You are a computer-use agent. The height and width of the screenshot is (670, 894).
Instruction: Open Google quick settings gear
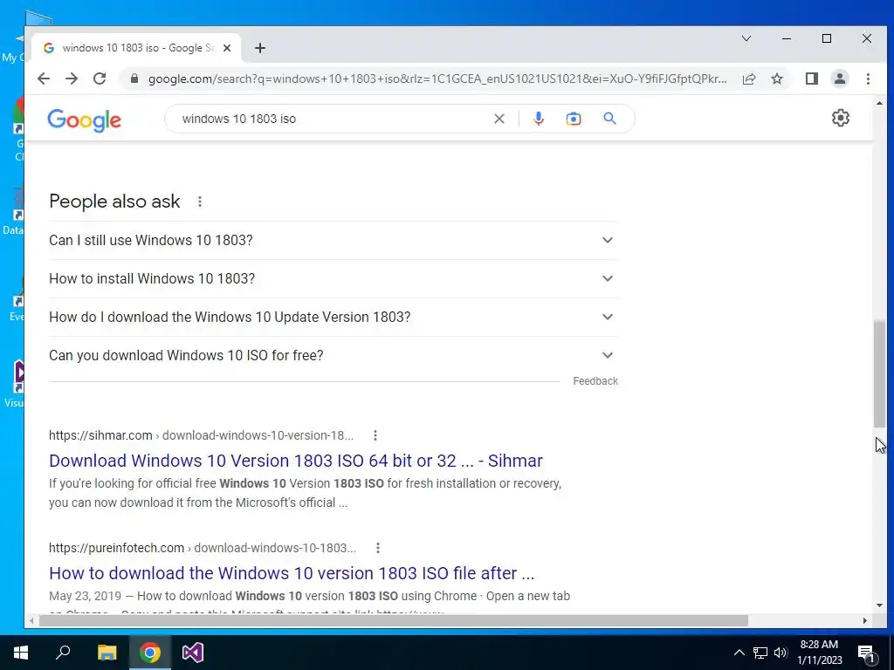(x=841, y=118)
